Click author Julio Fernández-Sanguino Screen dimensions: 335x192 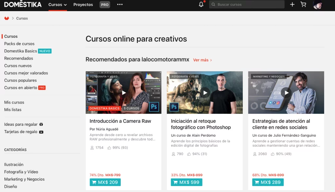pyautogui.click(x=294, y=135)
